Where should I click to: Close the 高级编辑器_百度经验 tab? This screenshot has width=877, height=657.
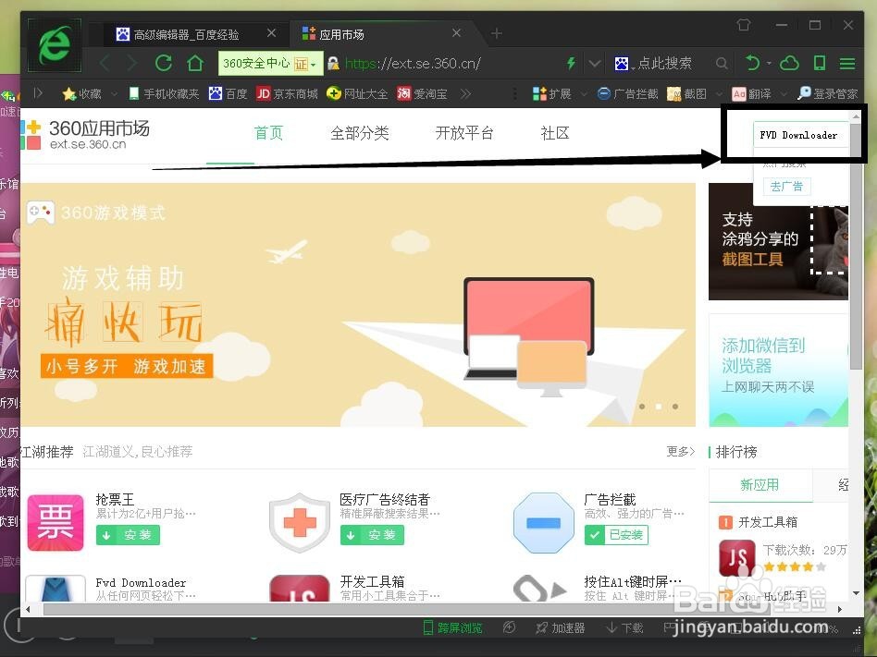271,33
